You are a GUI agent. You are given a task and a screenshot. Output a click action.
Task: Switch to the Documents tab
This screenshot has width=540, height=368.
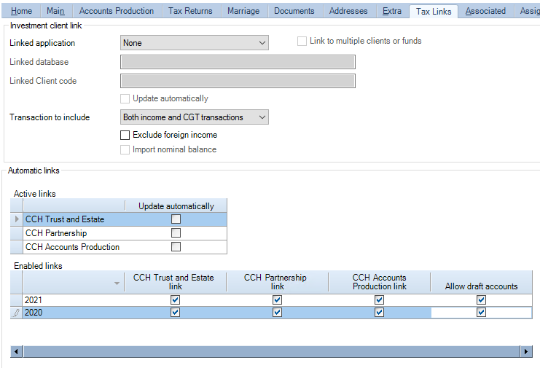click(x=294, y=11)
